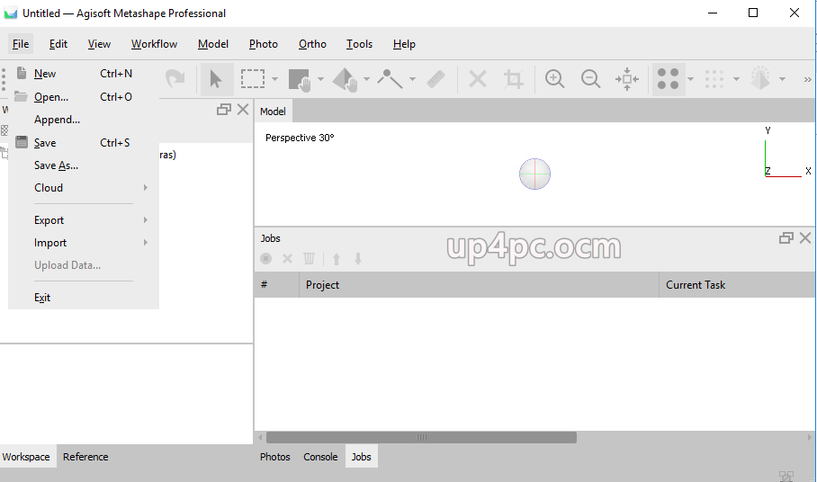Switch to the Workspace tab
Image resolution: width=817 pixels, height=482 pixels.
(x=27, y=457)
